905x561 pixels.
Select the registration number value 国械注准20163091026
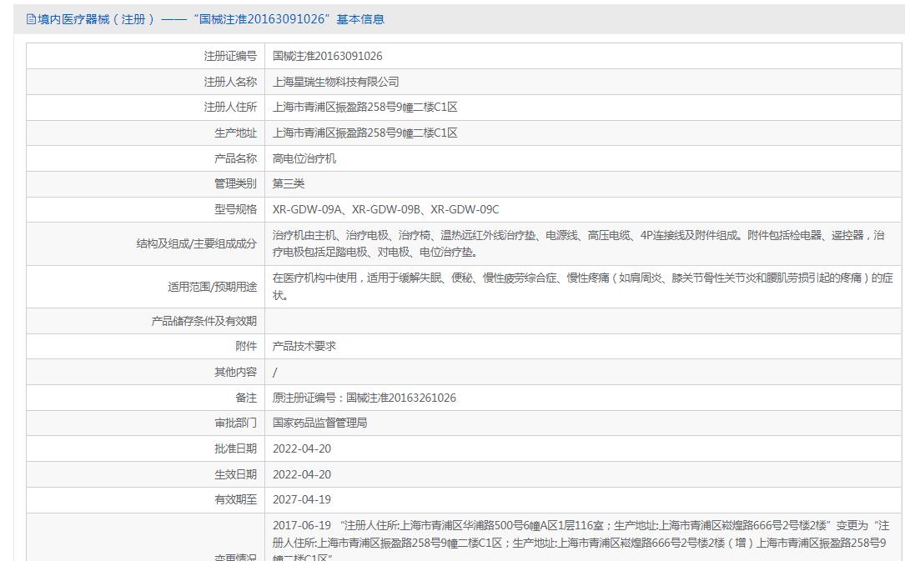(x=327, y=56)
